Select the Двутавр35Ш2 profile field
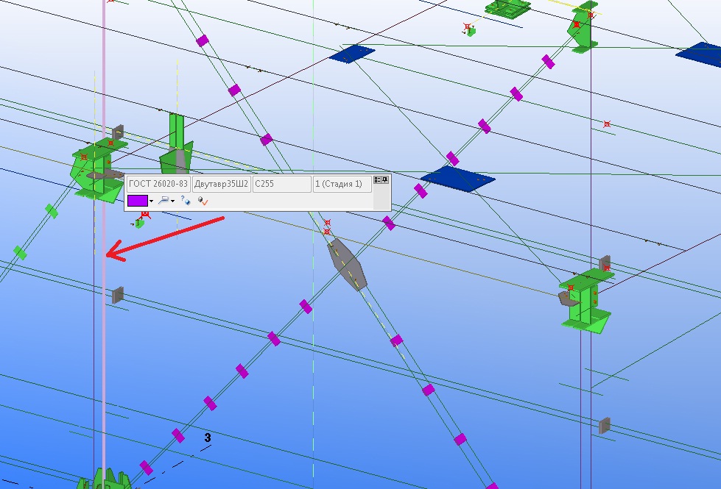This screenshot has height=489, width=721. pyautogui.click(x=221, y=184)
